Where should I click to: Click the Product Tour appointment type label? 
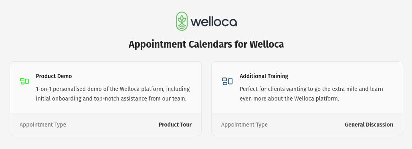click(x=175, y=125)
